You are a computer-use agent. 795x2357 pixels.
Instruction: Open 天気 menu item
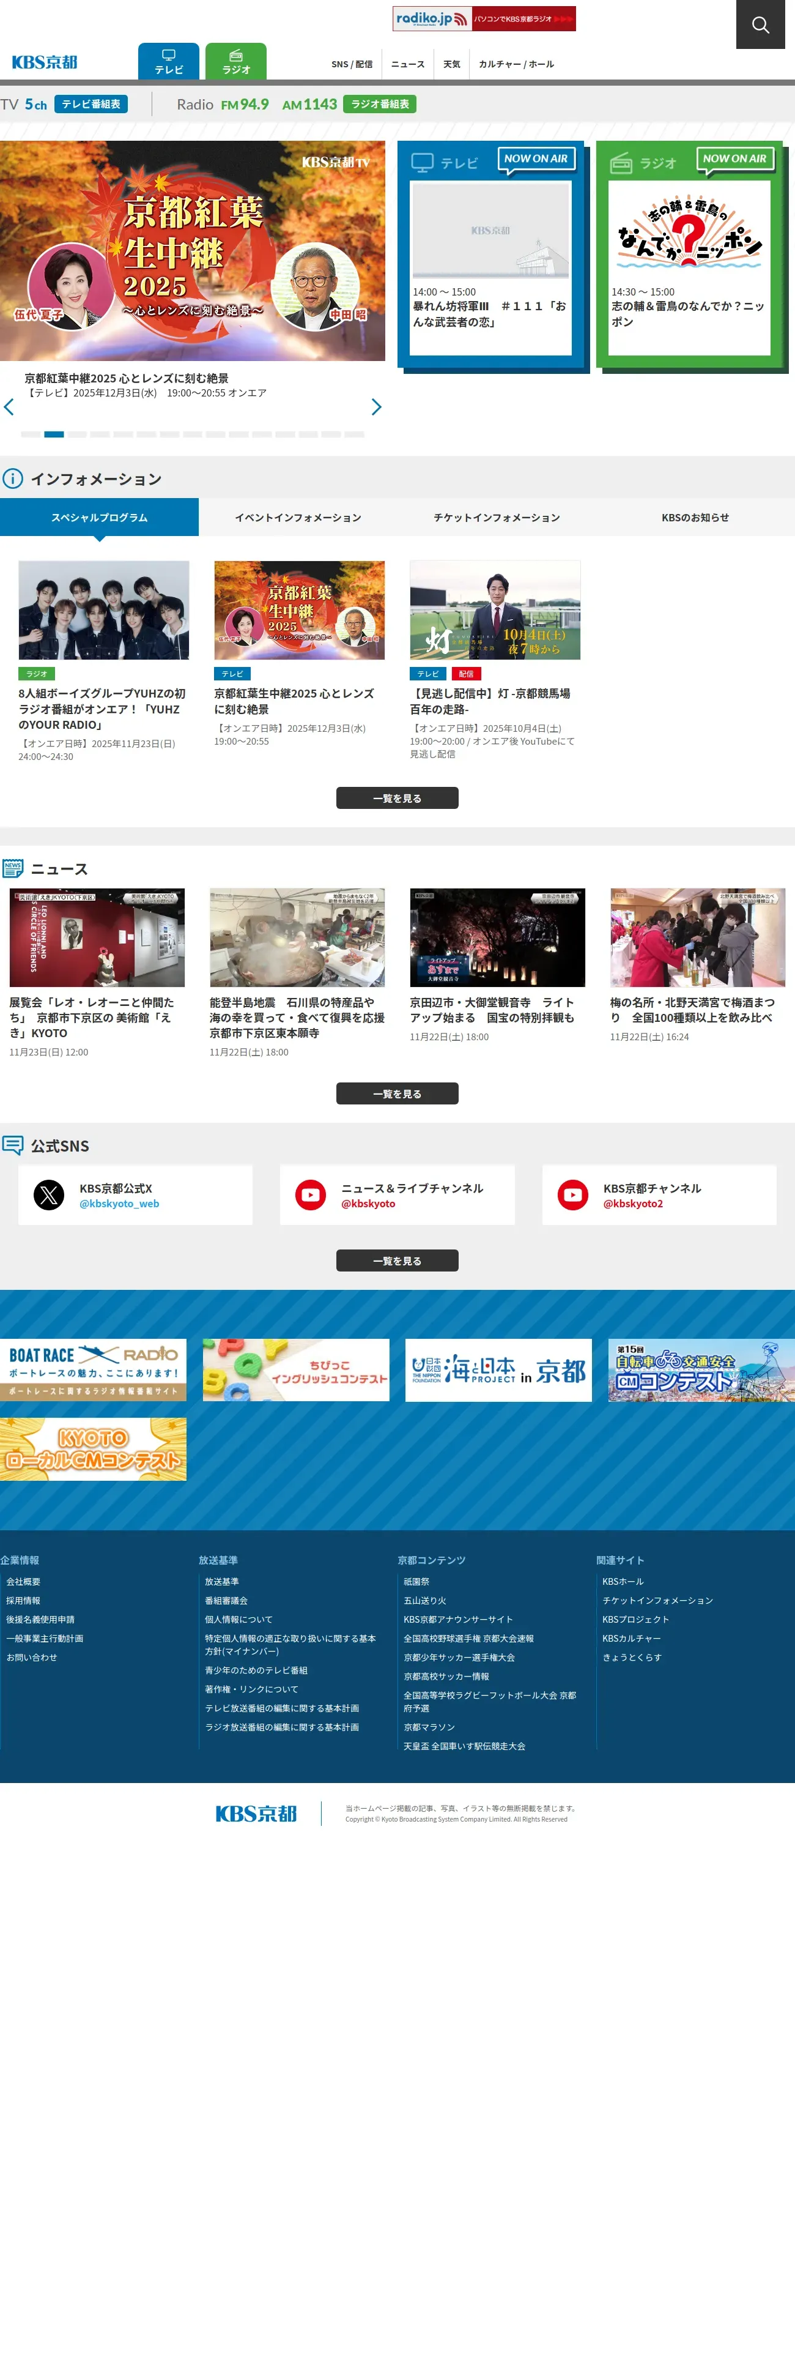pos(452,64)
